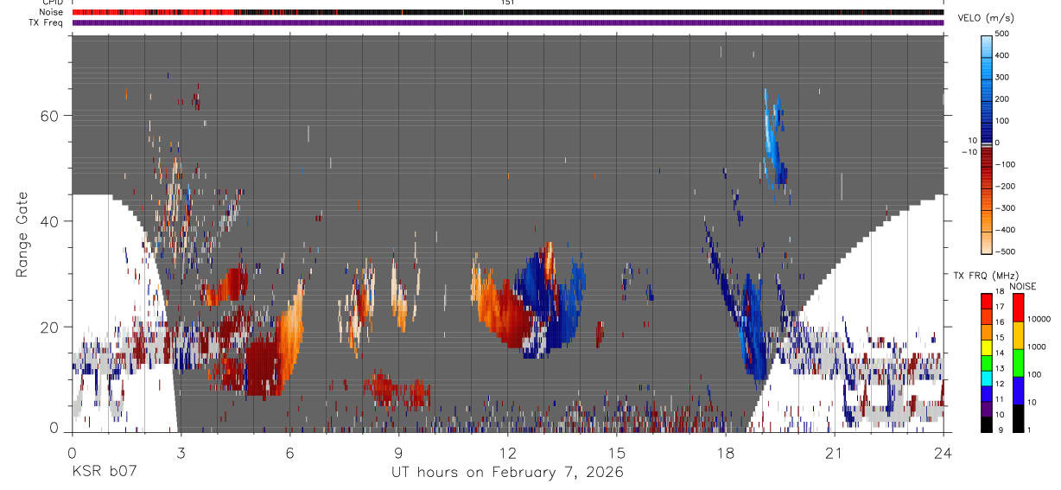Click the CPID value "151"

[x=507, y=3]
